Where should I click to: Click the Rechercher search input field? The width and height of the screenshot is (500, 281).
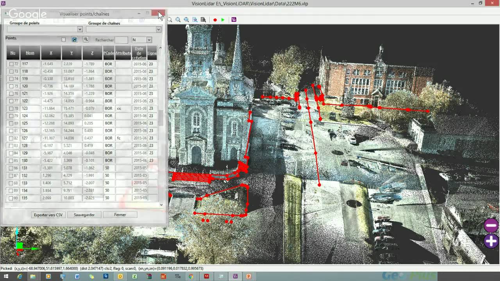[121, 40]
